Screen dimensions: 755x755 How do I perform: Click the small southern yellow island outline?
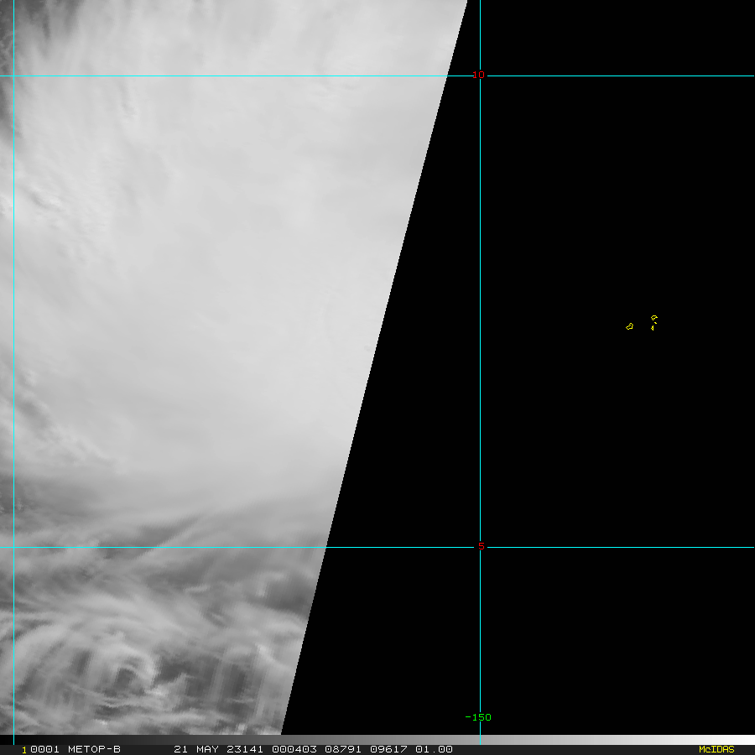[653, 328]
